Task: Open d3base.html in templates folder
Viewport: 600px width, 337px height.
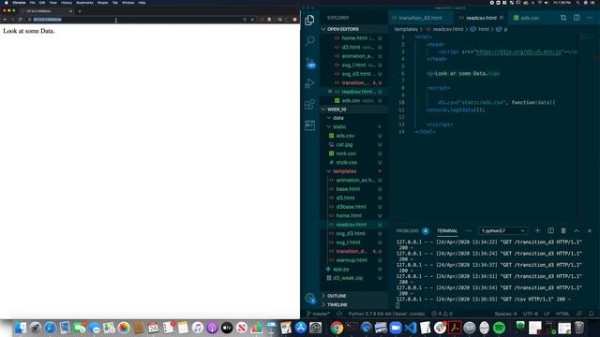Action: pyautogui.click(x=351, y=207)
